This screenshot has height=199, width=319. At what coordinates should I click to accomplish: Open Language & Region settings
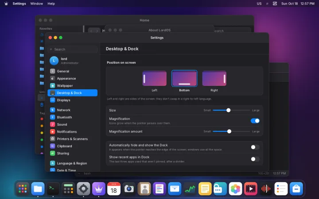(x=72, y=163)
